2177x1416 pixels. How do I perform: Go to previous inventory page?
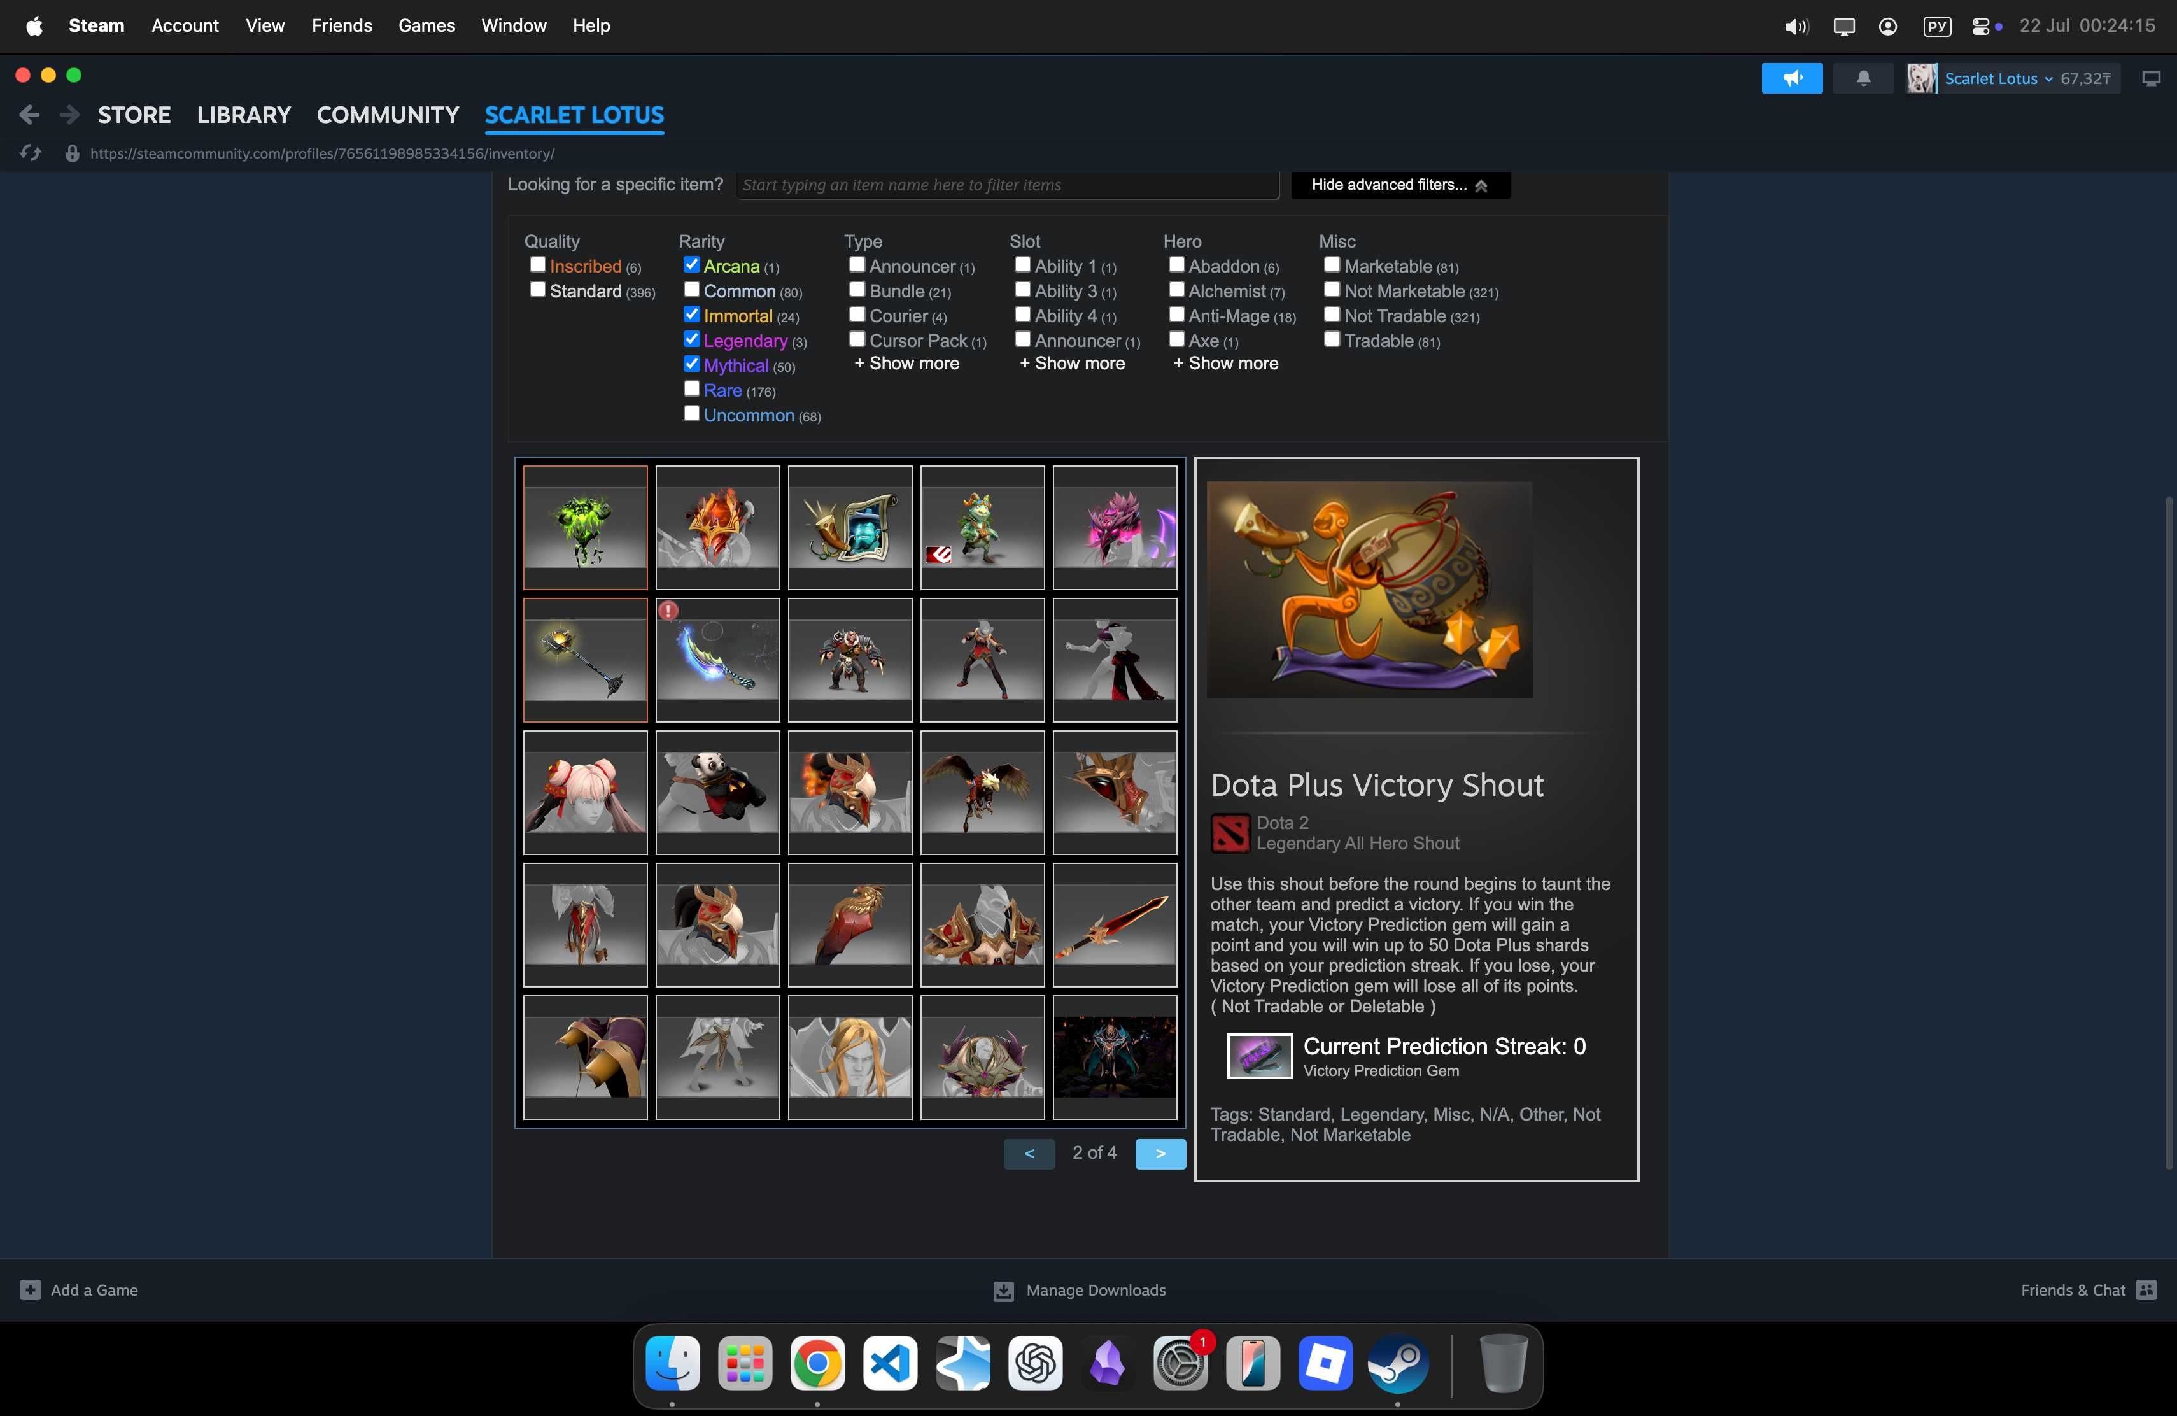coord(1029,1154)
